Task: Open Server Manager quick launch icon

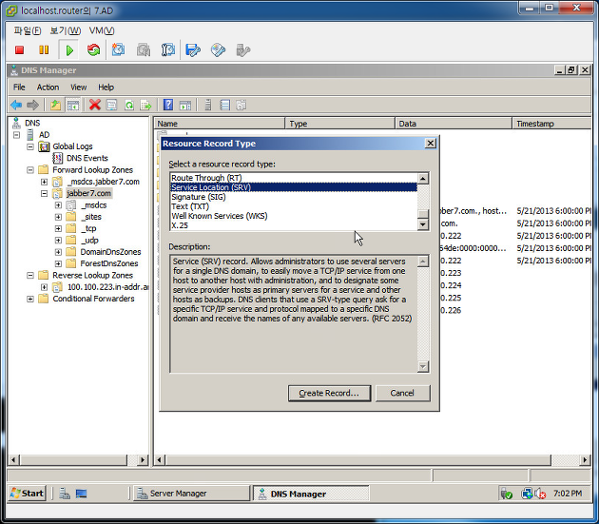Action: point(65,494)
